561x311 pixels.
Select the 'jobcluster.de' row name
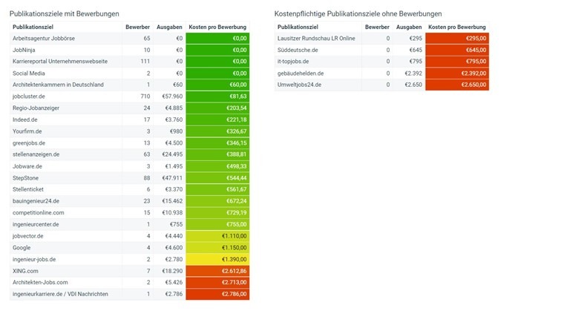click(29, 96)
